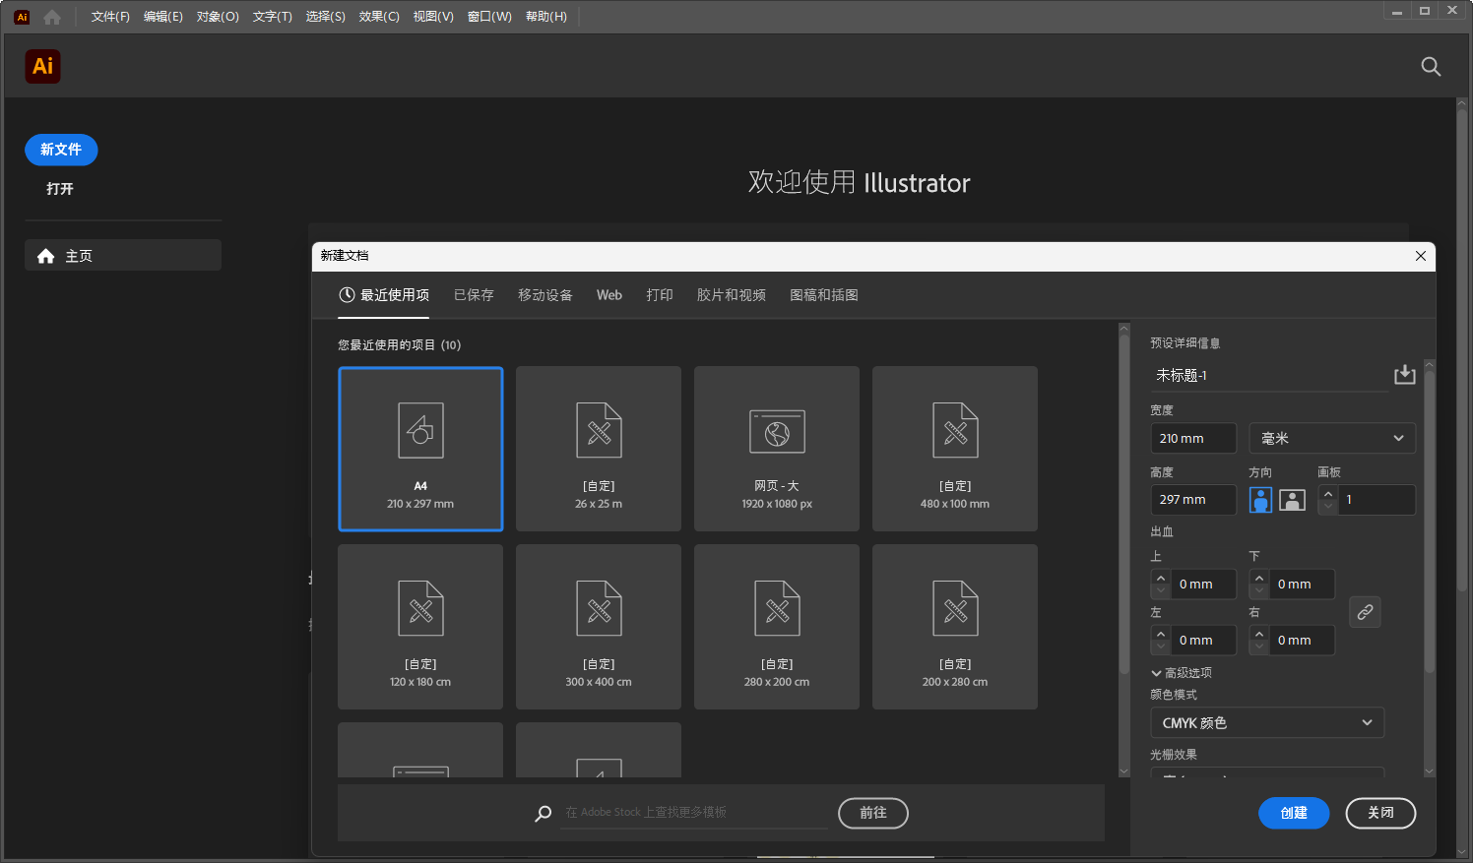Toggle the bleed link chain icon
Image resolution: width=1473 pixels, height=863 pixels.
[x=1365, y=612]
